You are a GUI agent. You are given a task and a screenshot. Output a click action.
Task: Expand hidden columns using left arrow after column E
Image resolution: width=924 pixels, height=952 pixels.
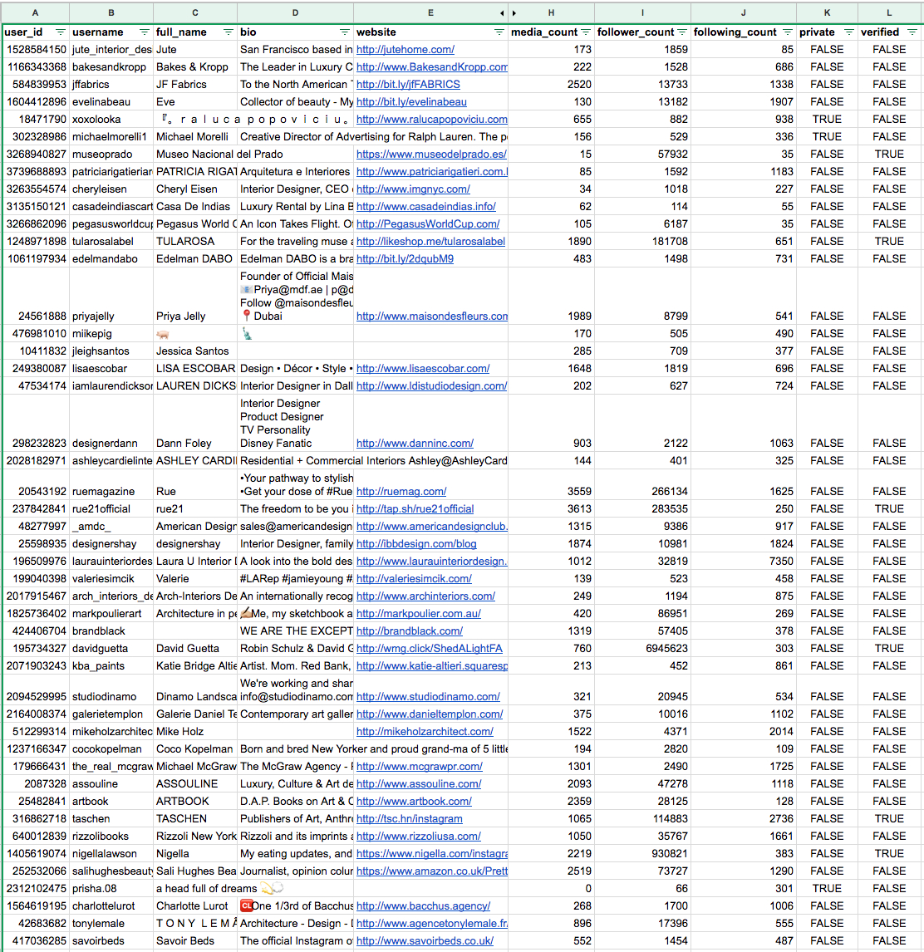tap(502, 12)
